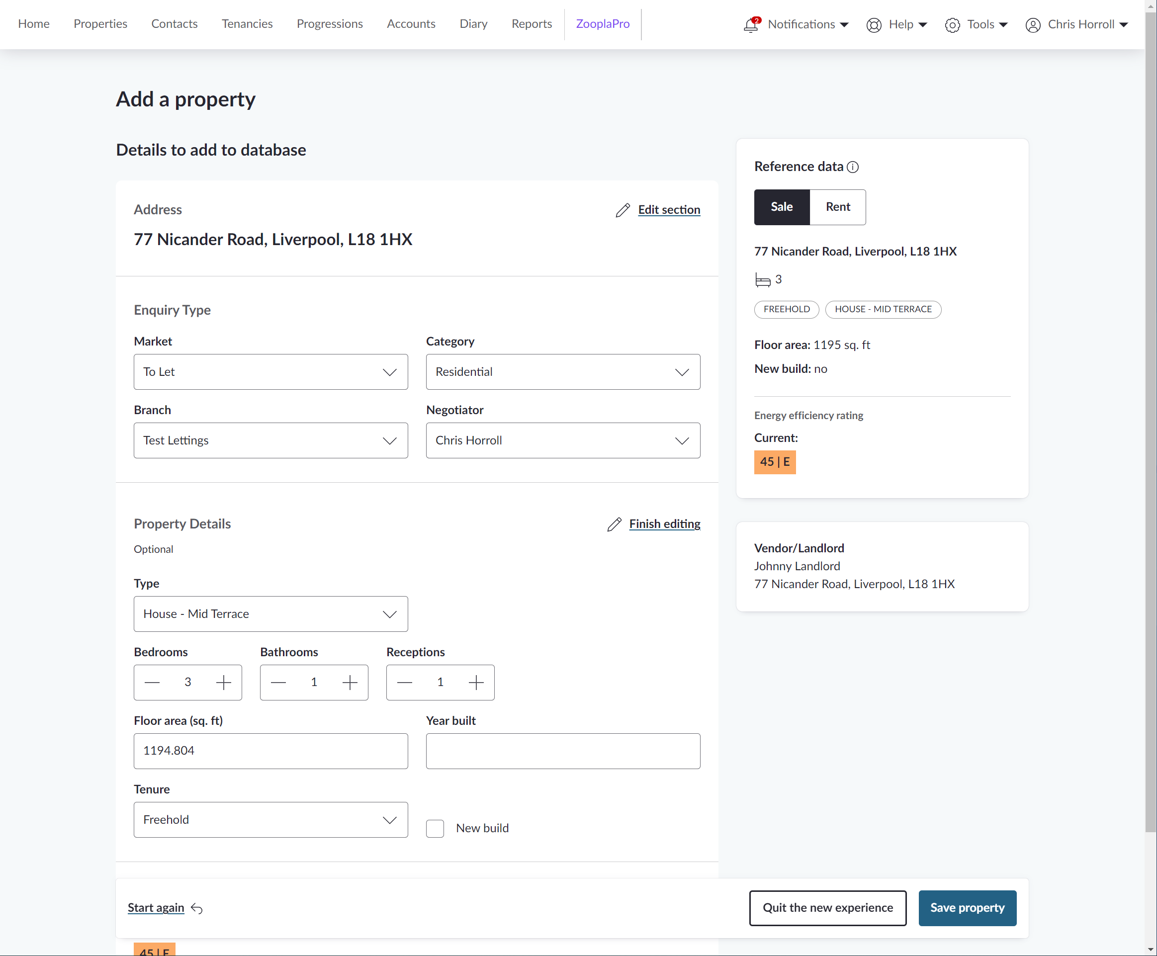Decrease the Receptions count
Viewport: 1157px width, 956px height.
pos(405,682)
